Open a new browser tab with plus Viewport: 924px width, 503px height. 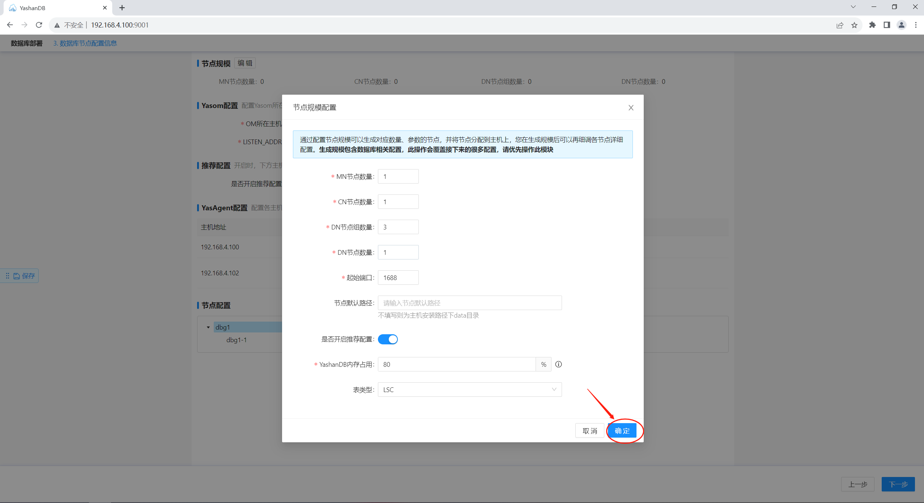tap(122, 8)
